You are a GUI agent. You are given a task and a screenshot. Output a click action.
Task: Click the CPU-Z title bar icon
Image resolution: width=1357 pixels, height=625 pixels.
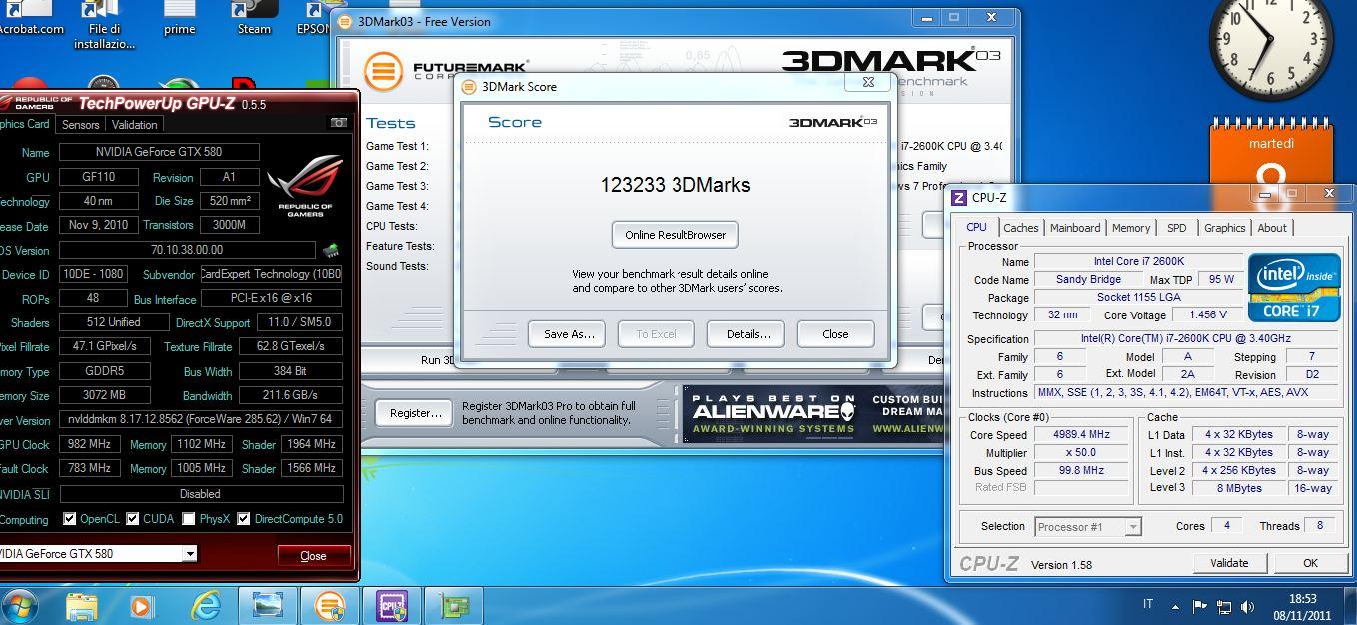[959, 198]
